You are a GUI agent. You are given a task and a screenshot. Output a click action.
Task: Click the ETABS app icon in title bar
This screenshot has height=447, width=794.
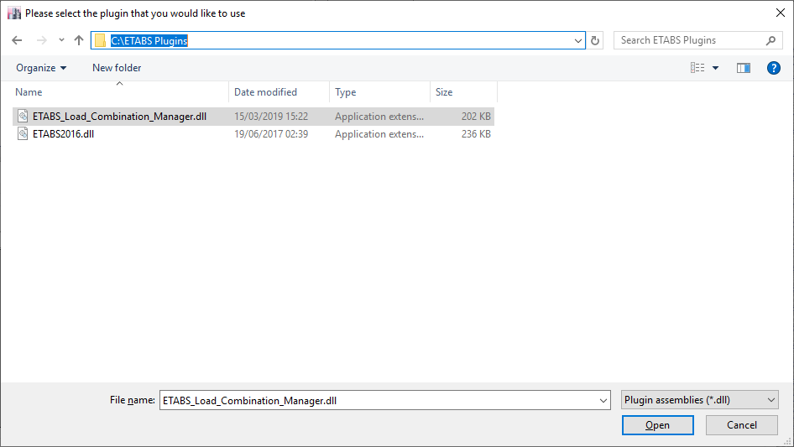(x=14, y=13)
